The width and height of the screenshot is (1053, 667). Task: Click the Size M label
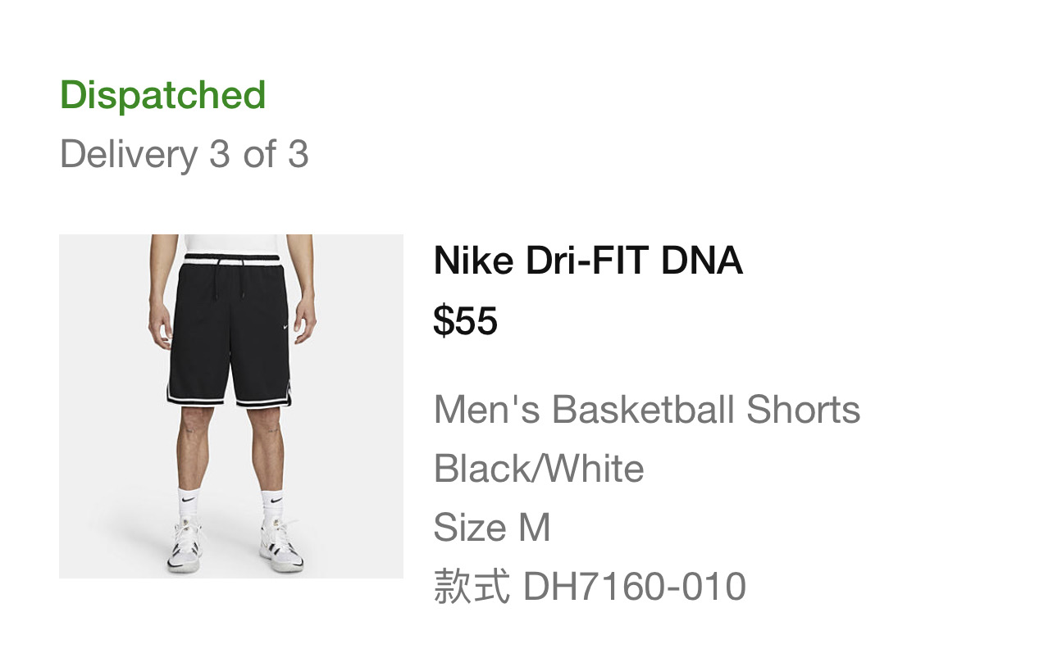tap(491, 527)
